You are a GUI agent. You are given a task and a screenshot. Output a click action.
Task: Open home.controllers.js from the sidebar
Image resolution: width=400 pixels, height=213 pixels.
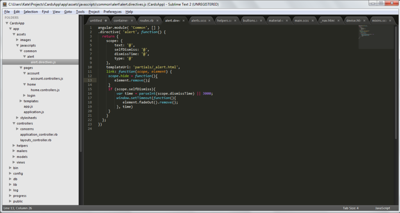[45, 90]
